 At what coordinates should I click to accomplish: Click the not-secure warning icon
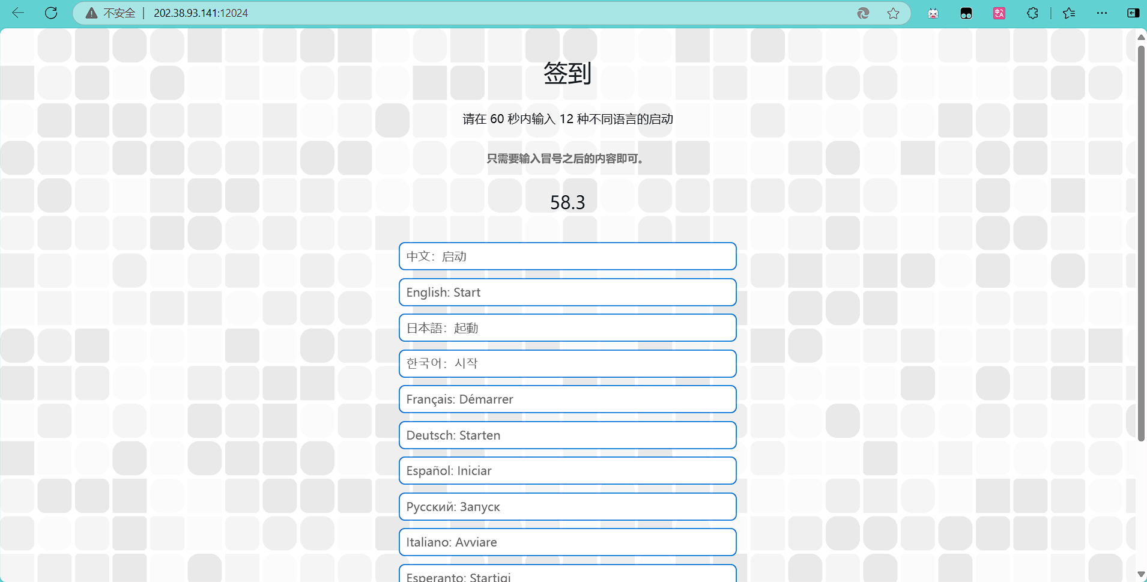pos(91,13)
